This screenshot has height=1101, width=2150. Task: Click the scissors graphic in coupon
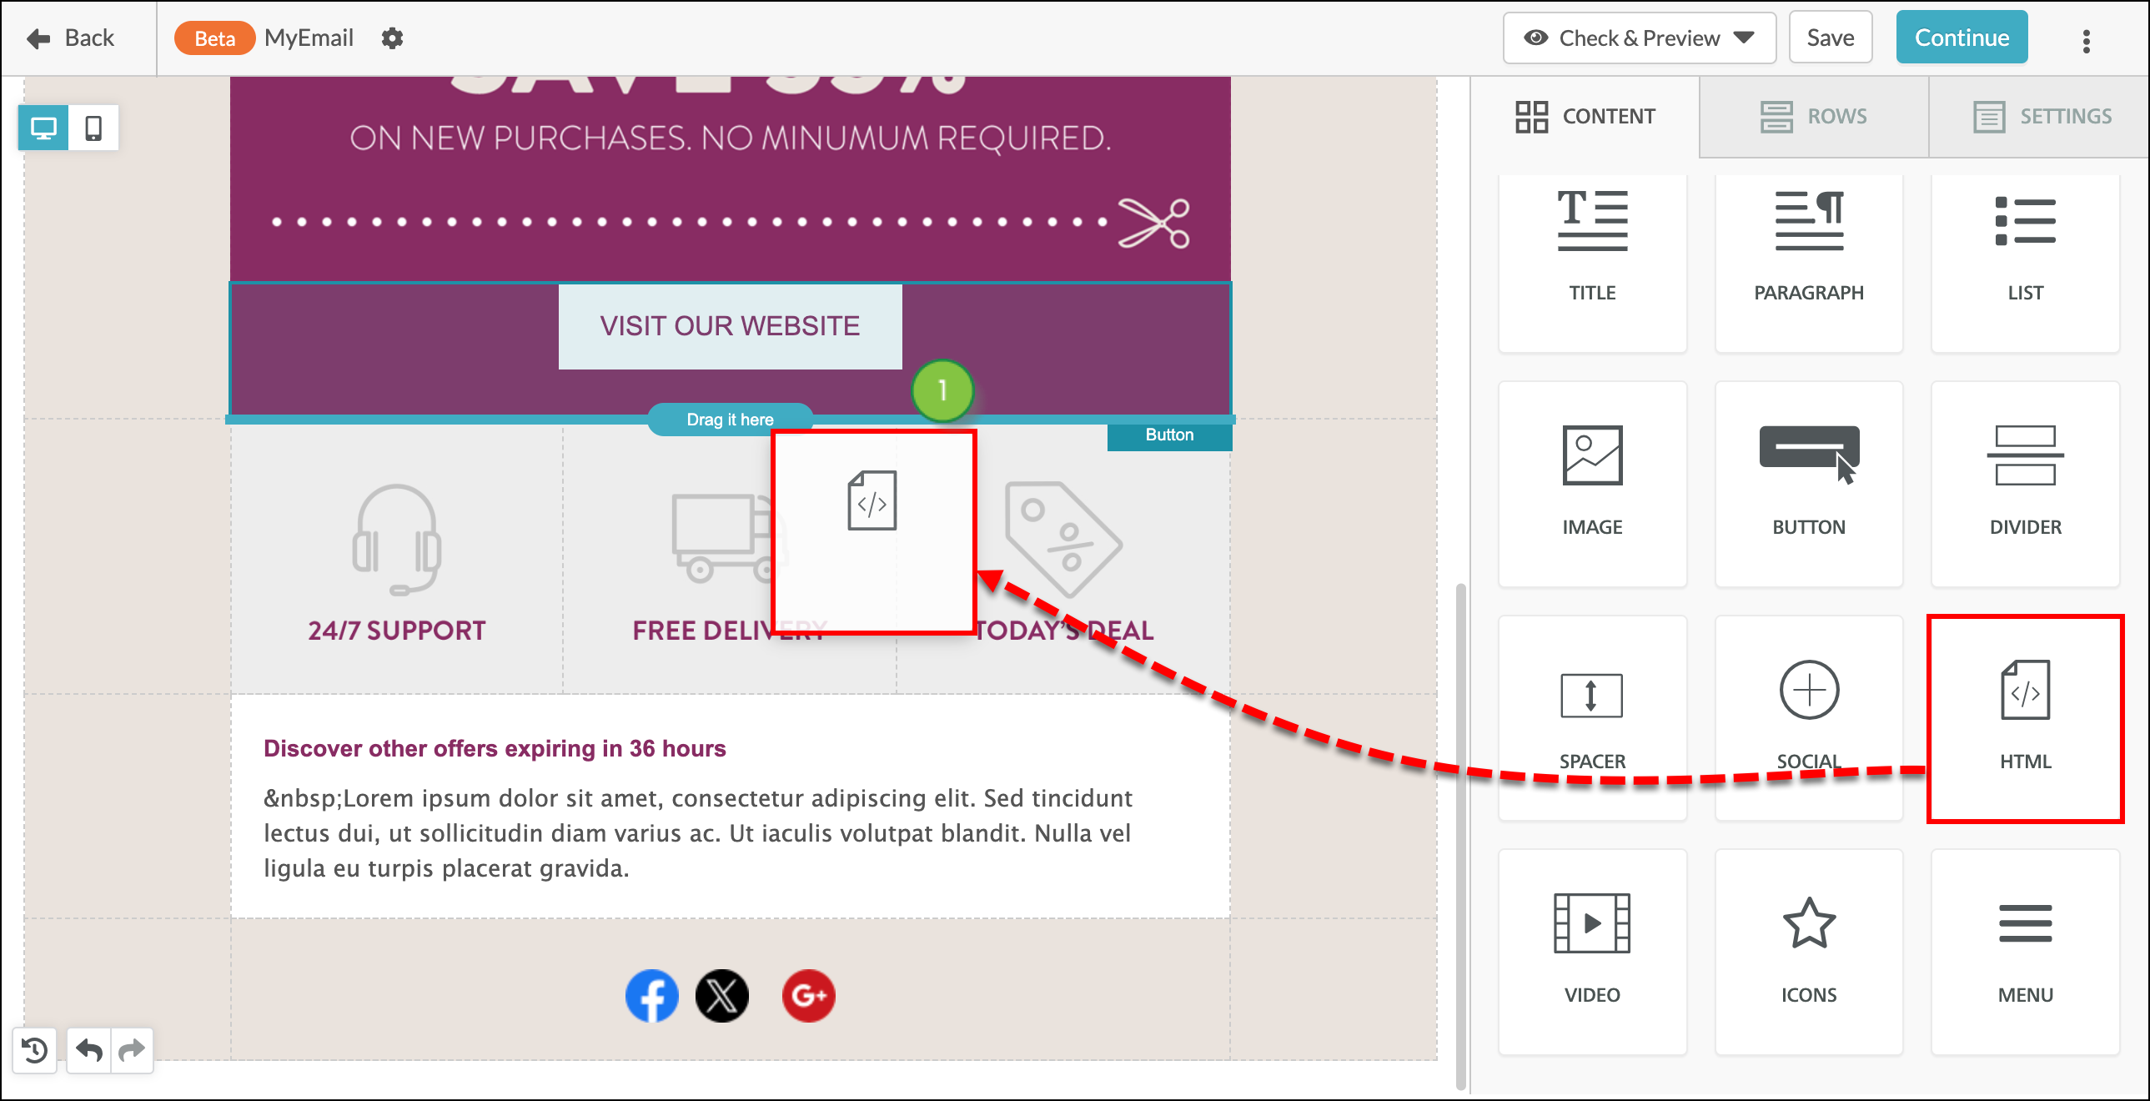[x=1154, y=223]
